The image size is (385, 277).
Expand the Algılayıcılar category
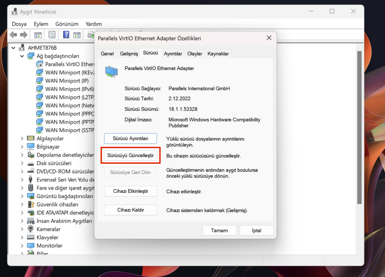click(x=22, y=138)
